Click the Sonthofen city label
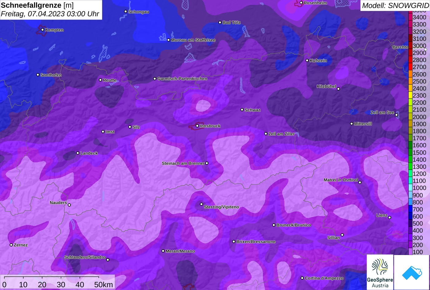The height and width of the screenshot is (290, 430). point(51,75)
